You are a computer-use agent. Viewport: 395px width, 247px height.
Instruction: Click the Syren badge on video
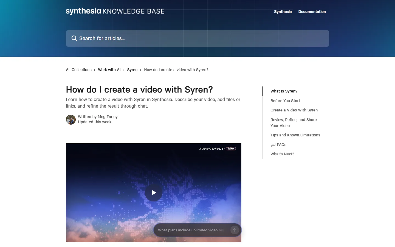231,149
